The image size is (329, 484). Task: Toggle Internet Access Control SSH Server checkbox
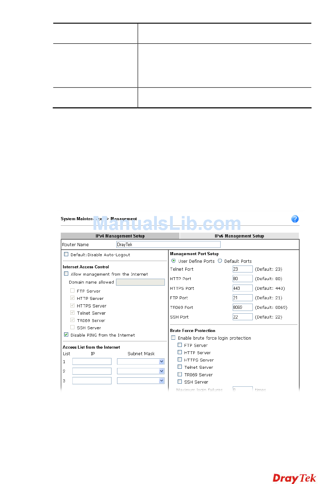72,327
